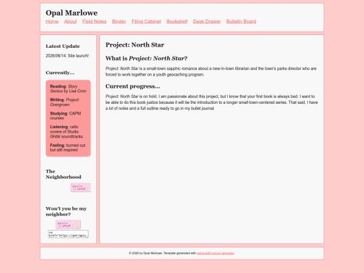364x273 pixels.
Task: Click the Current progress... heading
Action: coord(133,86)
